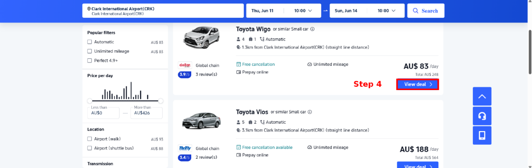Viewport: 532px width, 168px height.
Task: Edit the pick-up location Clark International Airport field
Action: [163, 11]
